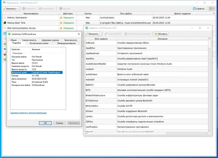Click Отменить трассировку in Сервисы toolbar
Image resolution: width=218 pixels, height=158 pixels.
coord(137,34)
